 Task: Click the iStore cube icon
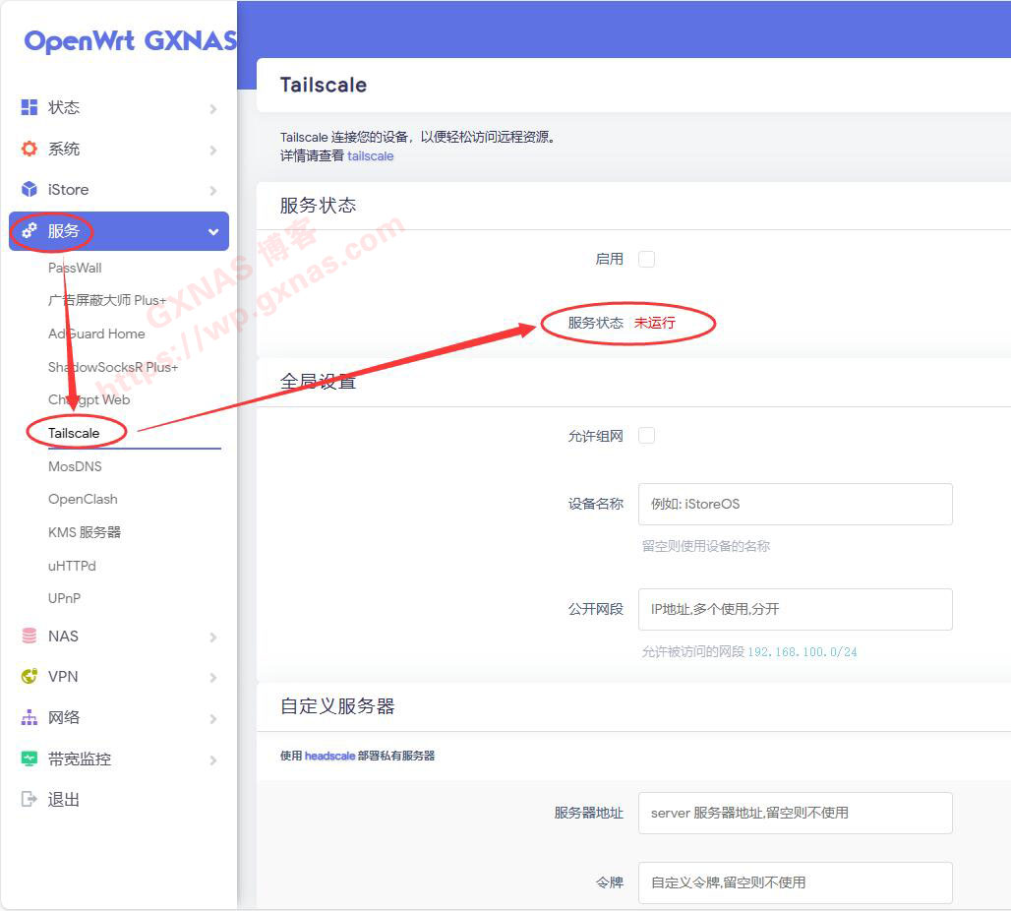[30, 189]
